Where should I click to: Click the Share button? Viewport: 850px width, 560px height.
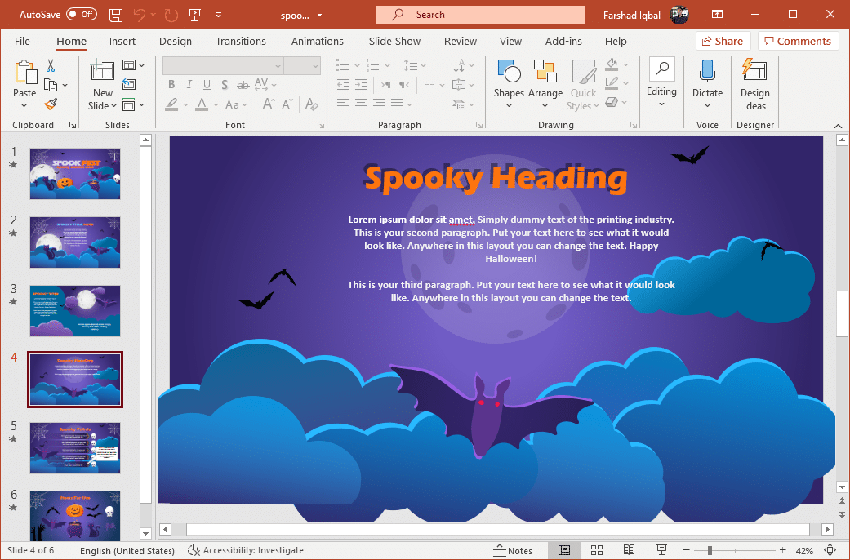[723, 41]
